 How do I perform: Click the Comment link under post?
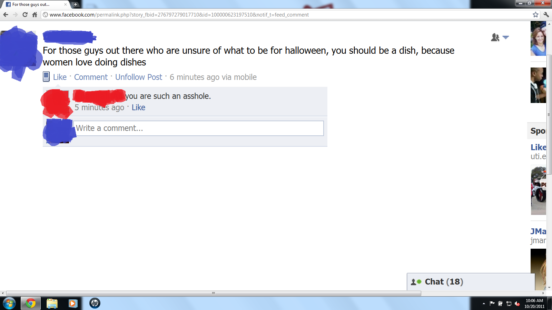click(91, 77)
